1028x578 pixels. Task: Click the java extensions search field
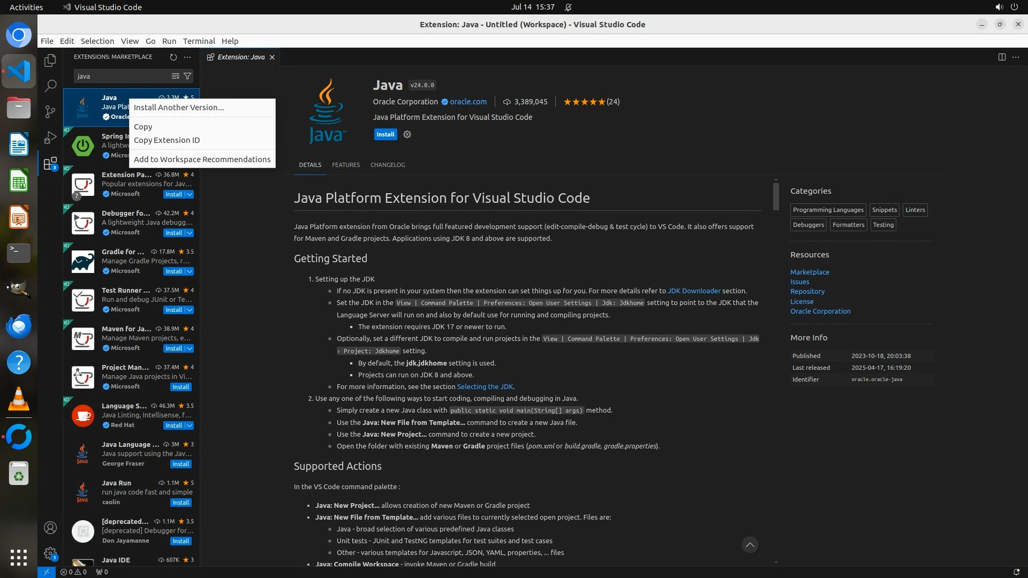pos(122,76)
